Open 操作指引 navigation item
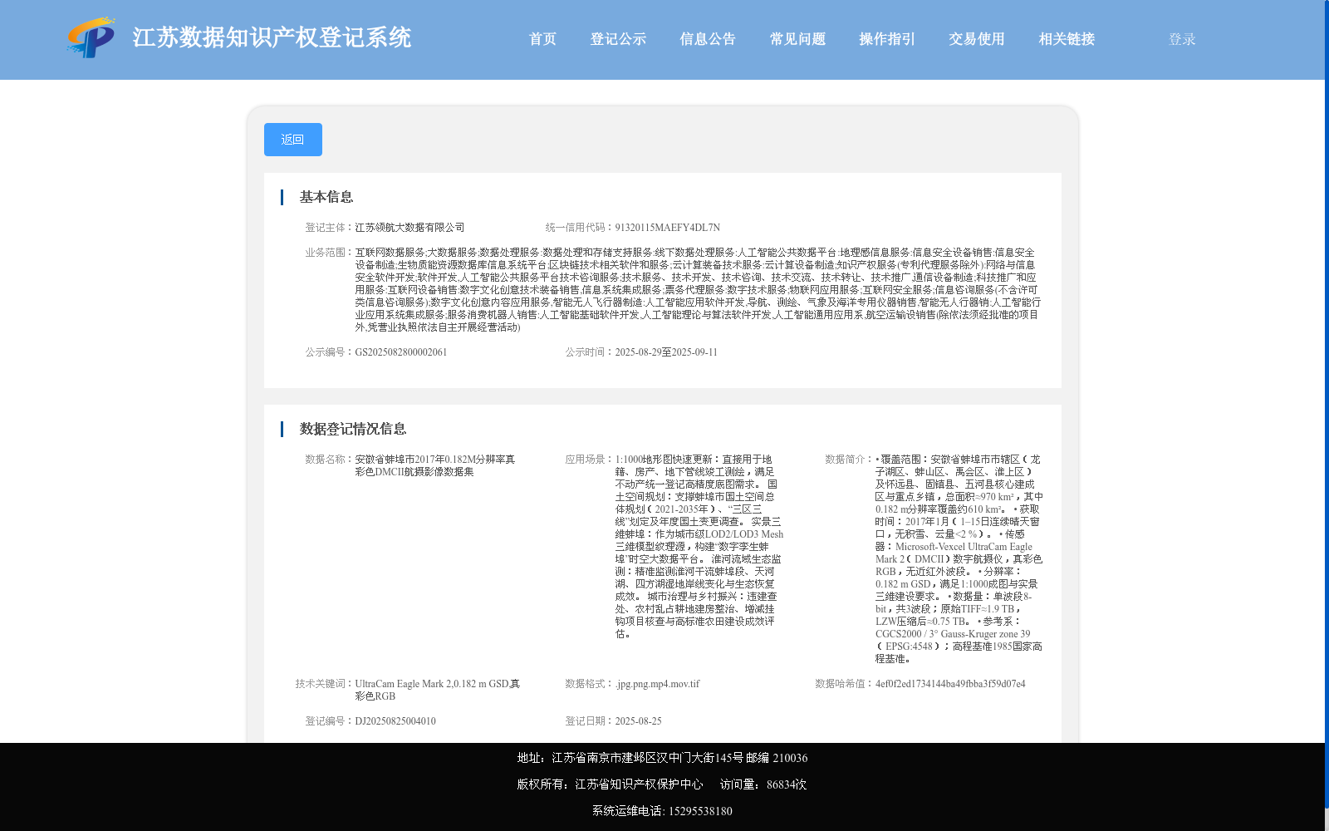Image resolution: width=1329 pixels, height=831 pixels. coord(887,39)
